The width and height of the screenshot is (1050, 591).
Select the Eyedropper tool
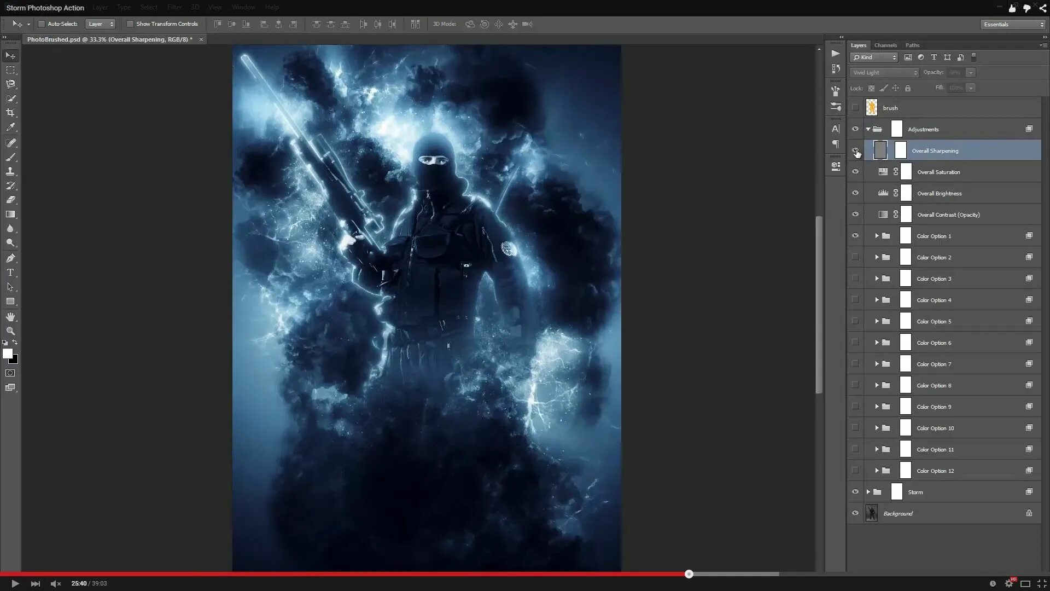pos(10,127)
